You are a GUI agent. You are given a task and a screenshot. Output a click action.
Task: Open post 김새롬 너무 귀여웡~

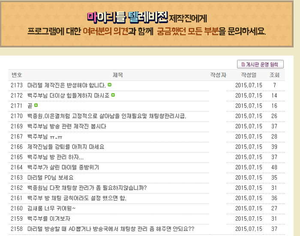point(51,209)
